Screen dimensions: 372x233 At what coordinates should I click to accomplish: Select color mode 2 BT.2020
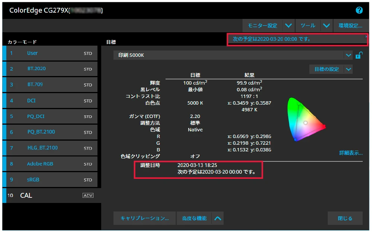click(x=50, y=69)
